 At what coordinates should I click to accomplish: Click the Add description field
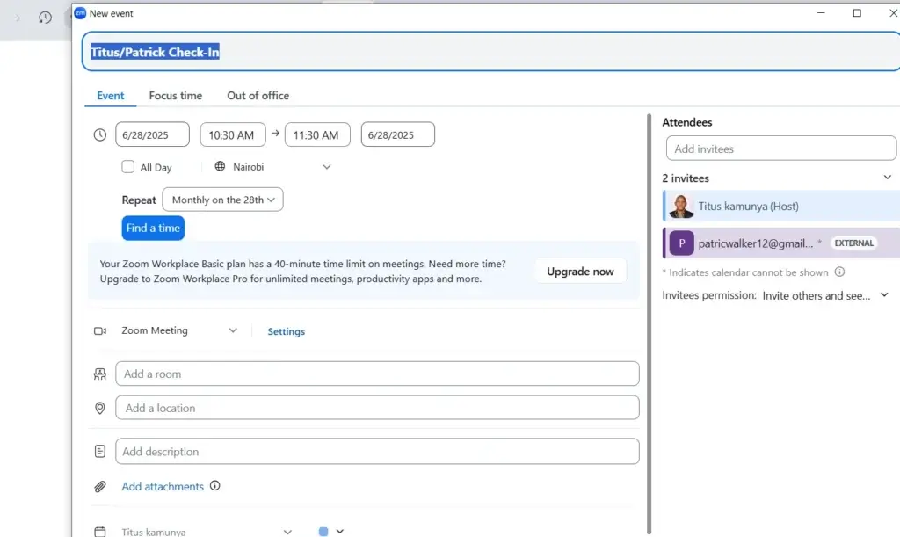(x=377, y=452)
